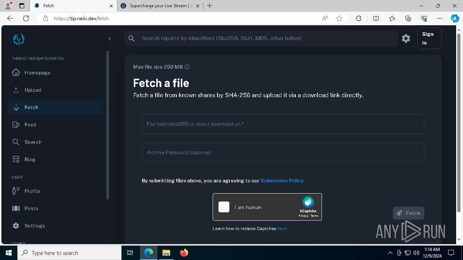Focus the Archive Password field

tap(283, 152)
